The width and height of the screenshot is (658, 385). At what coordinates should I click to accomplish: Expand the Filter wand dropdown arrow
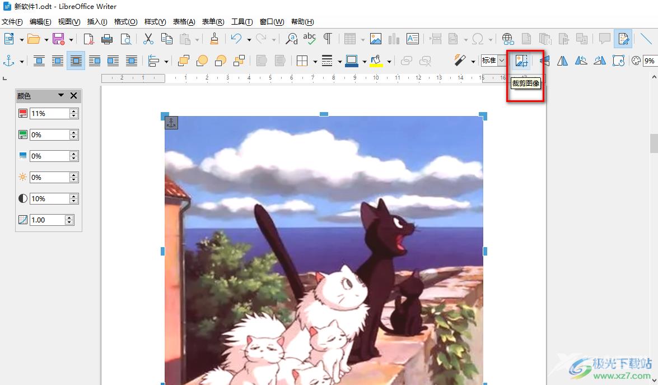473,61
